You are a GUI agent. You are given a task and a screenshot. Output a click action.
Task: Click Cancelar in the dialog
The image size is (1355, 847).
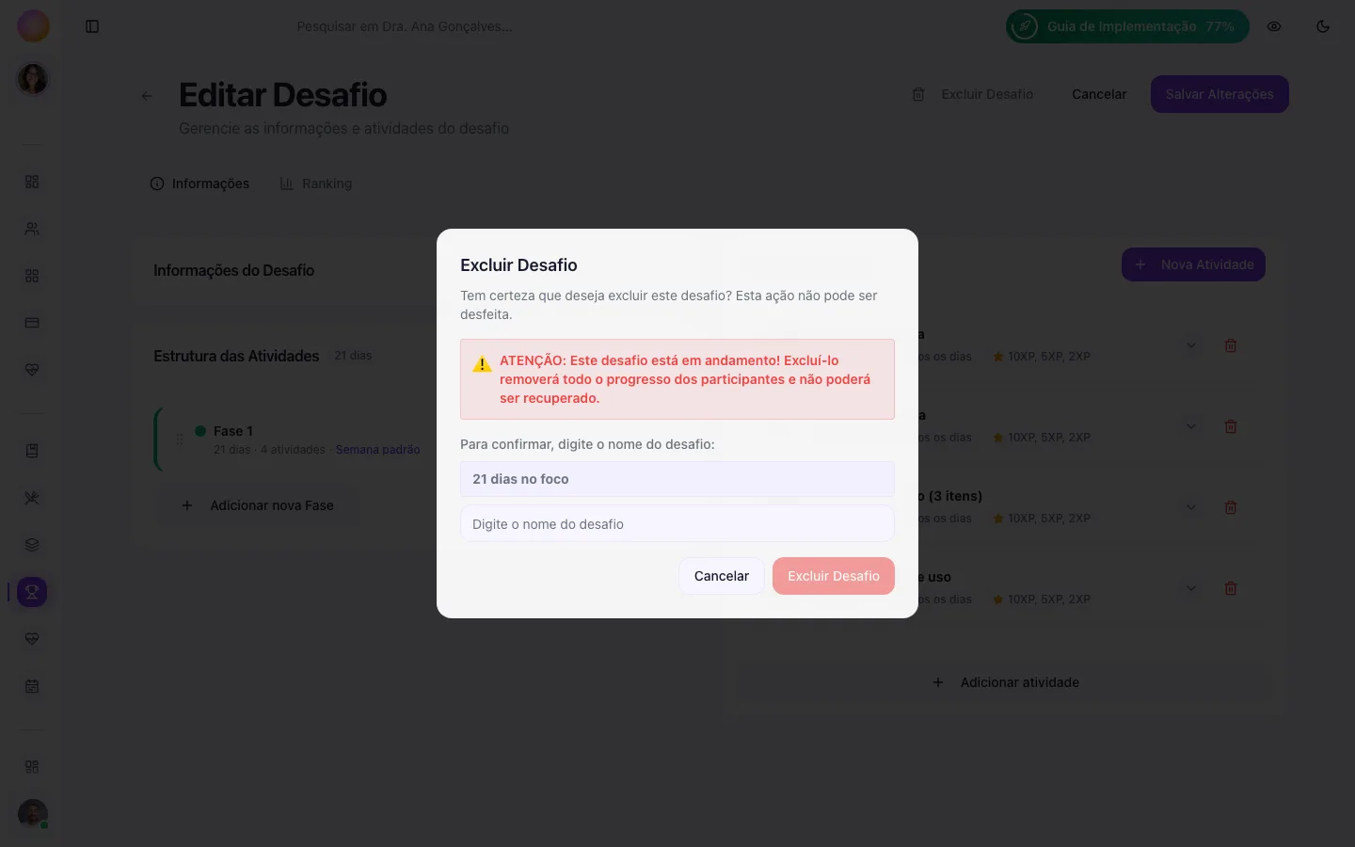click(722, 576)
